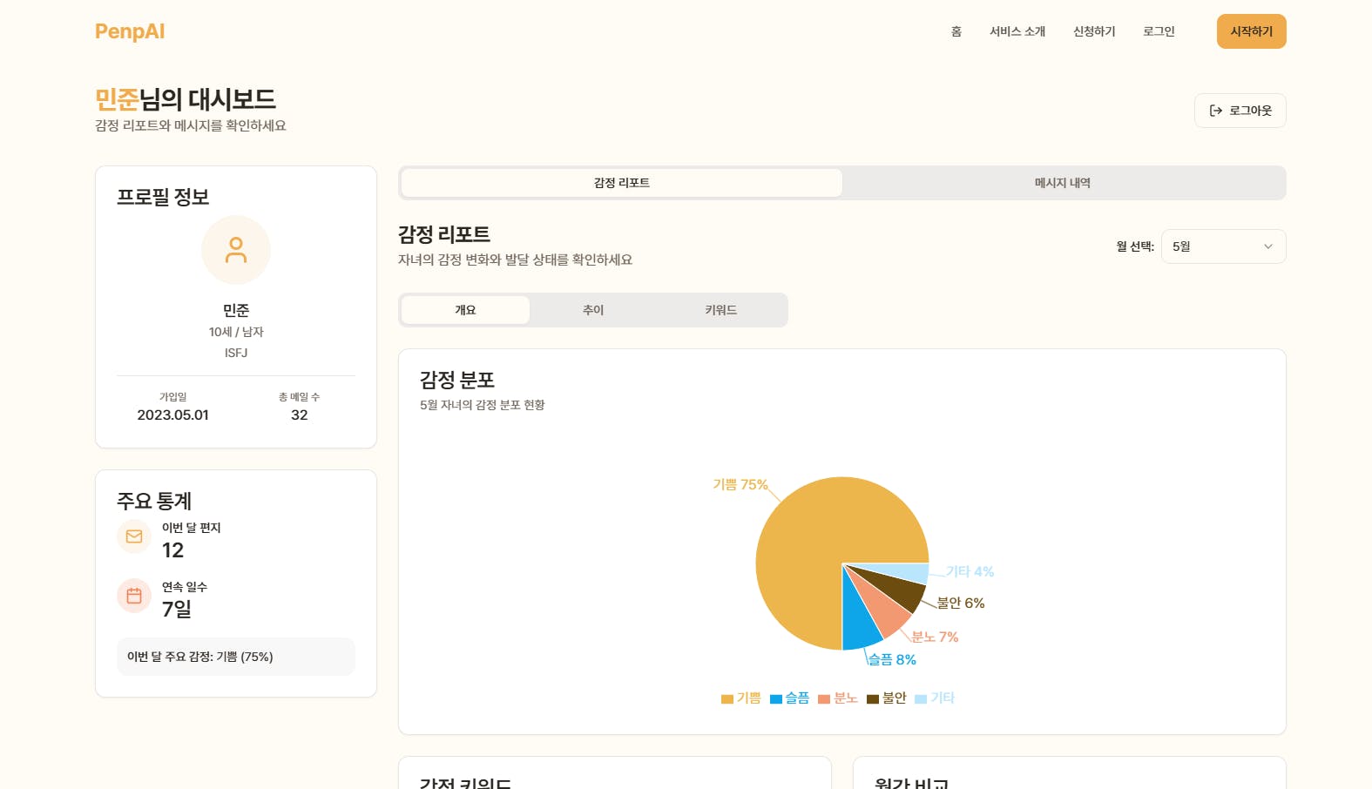Switch to the 메시지 내역 tab
The image size is (1372, 789).
pos(1062,183)
